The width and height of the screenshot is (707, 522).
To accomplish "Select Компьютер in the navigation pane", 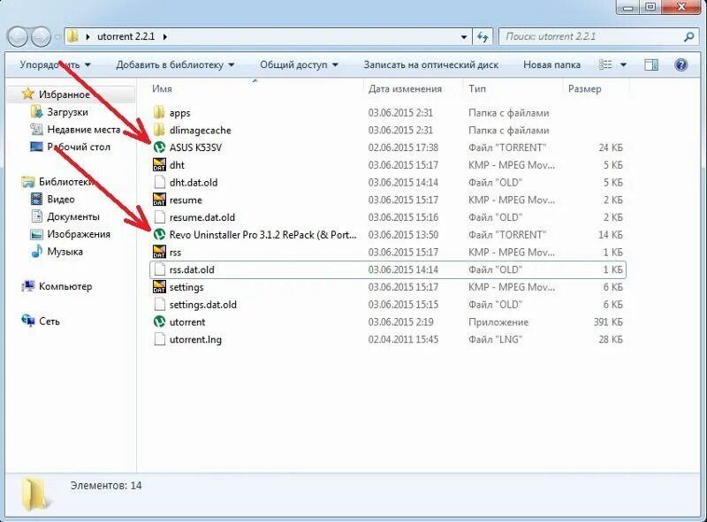I will (65, 287).
